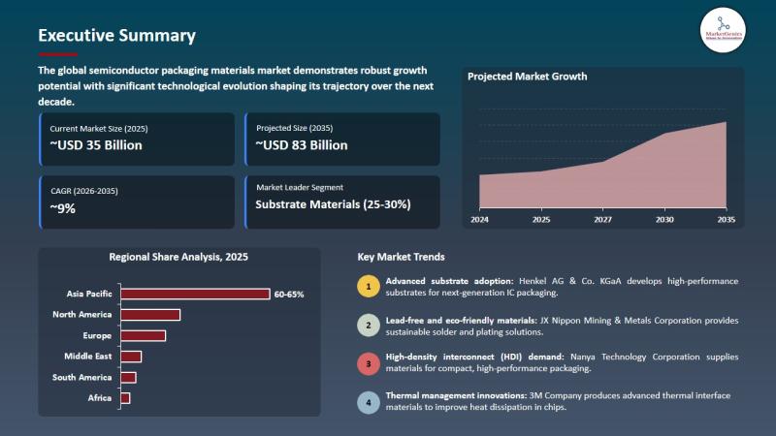This screenshot has height=436, width=776.
Task: Click the Africa bar
Action: (x=125, y=398)
